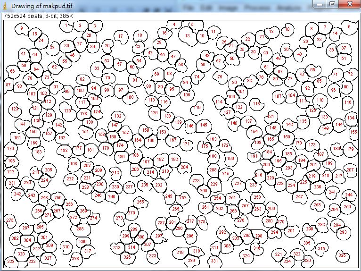Click the particle numbered 63

point(97,69)
